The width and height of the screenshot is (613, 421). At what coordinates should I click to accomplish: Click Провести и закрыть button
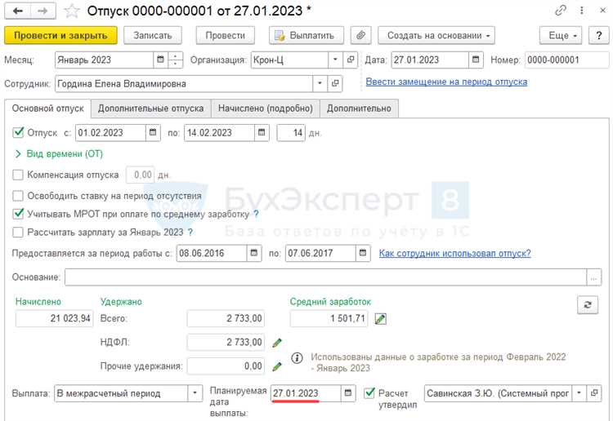click(x=61, y=36)
